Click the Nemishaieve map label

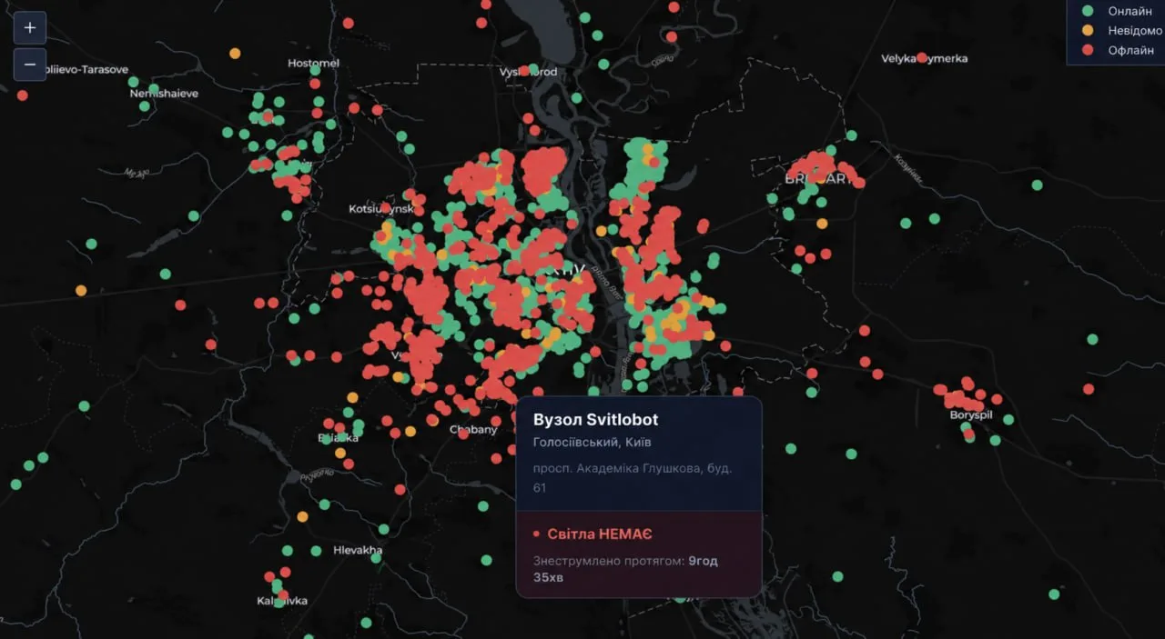coord(164,93)
